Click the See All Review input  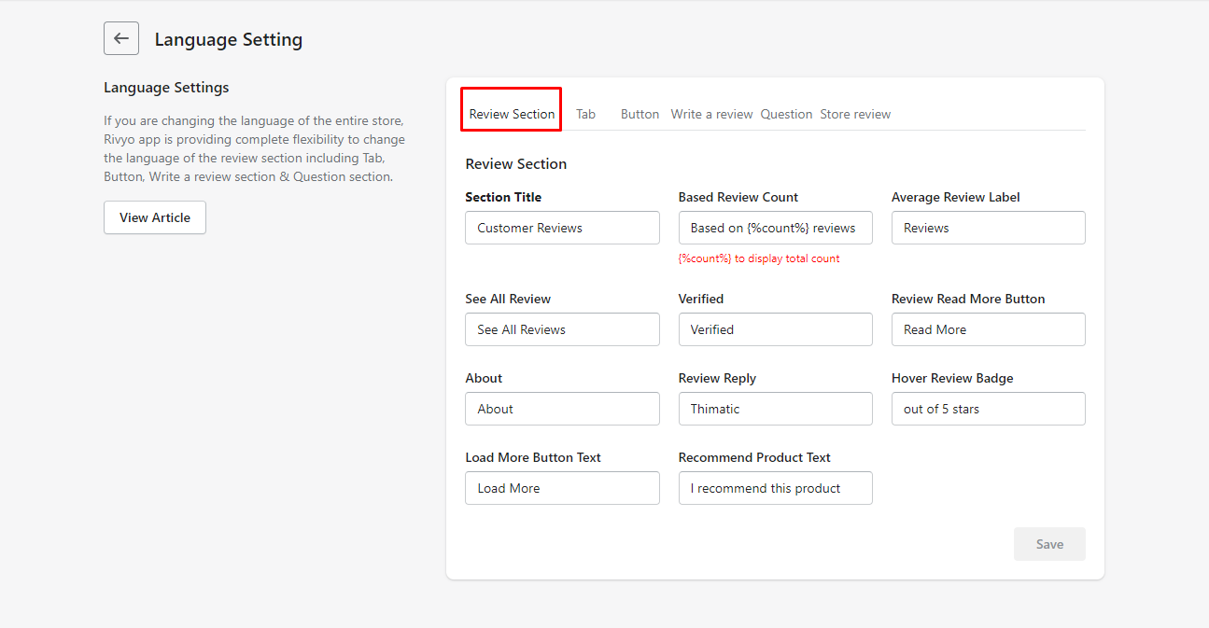pyautogui.click(x=562, y=328)
